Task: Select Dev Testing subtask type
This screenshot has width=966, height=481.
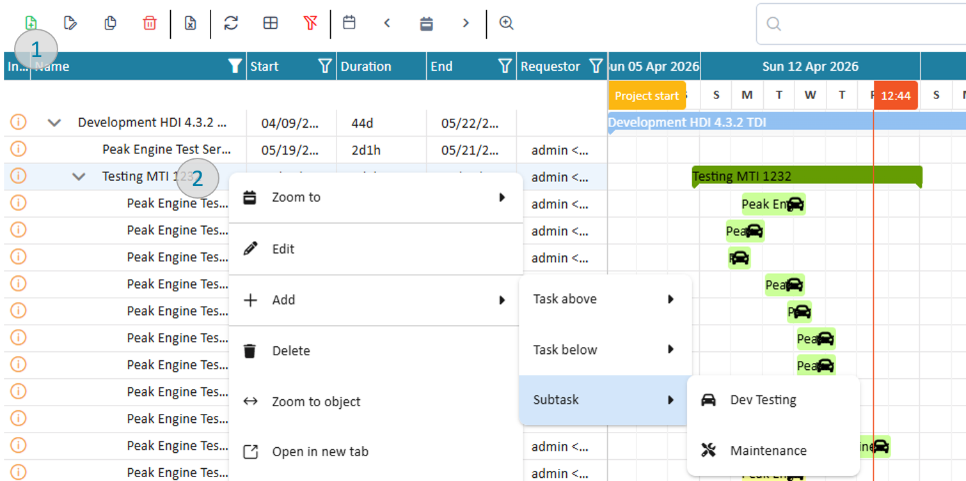Action: [x=773, y=401]
